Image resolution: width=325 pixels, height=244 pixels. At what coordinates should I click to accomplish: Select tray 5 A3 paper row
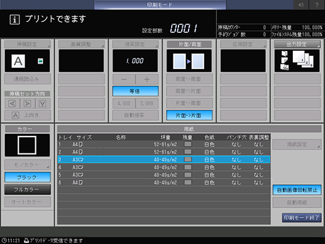click(164, 175)
